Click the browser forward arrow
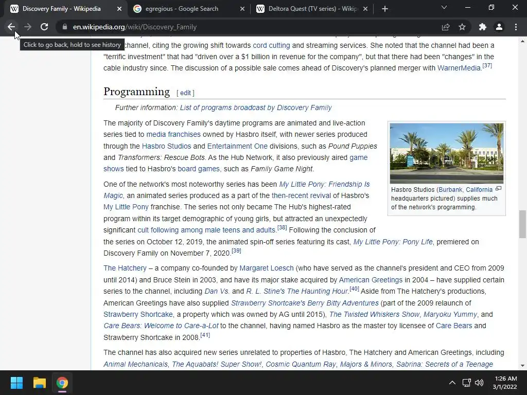Image resolution: width=527 pixels, height=395 pixels. coord(28,27)
